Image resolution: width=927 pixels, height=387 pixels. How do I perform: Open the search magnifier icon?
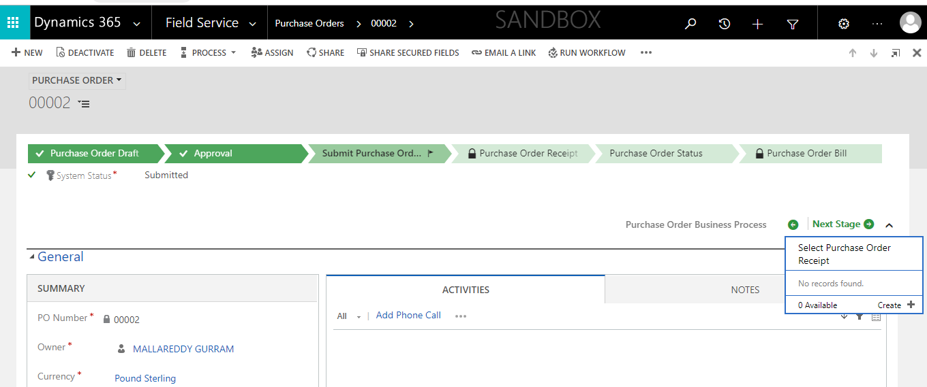(x=690, y=24)
